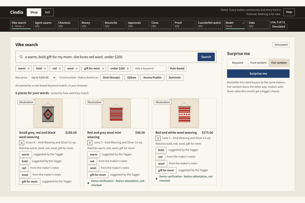Open Red and white wool weaving title
305x203 pixels.
pyautogui.click(x=176, y=133)
